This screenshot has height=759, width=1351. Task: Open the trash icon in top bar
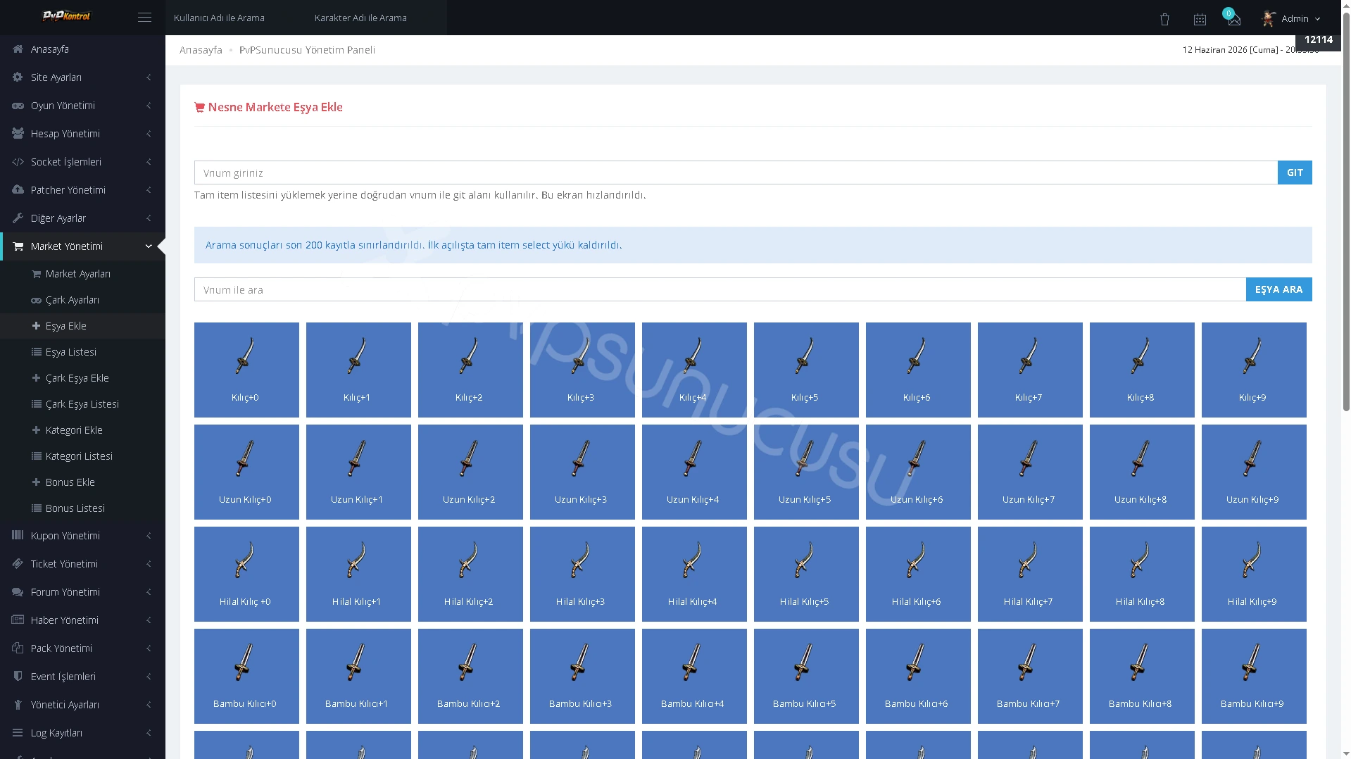point(1164,20)
